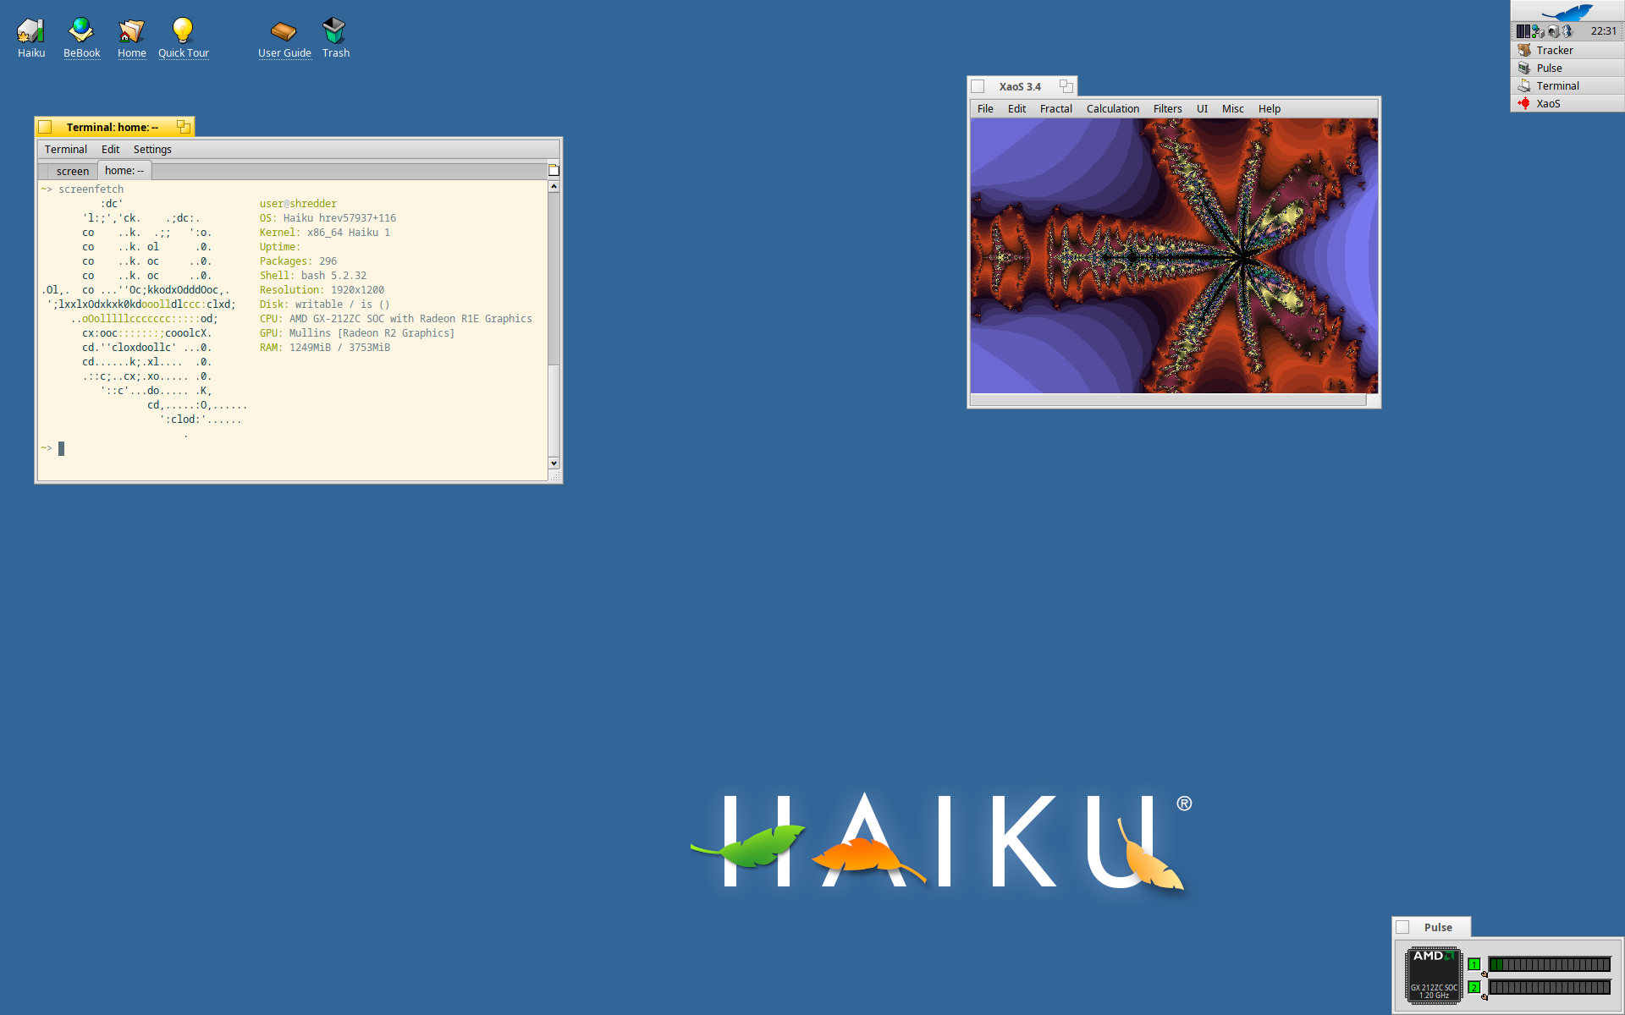1625x1015 pixels.
Task: Click the Bluetooth tray icon
Action: (1567, 31)
